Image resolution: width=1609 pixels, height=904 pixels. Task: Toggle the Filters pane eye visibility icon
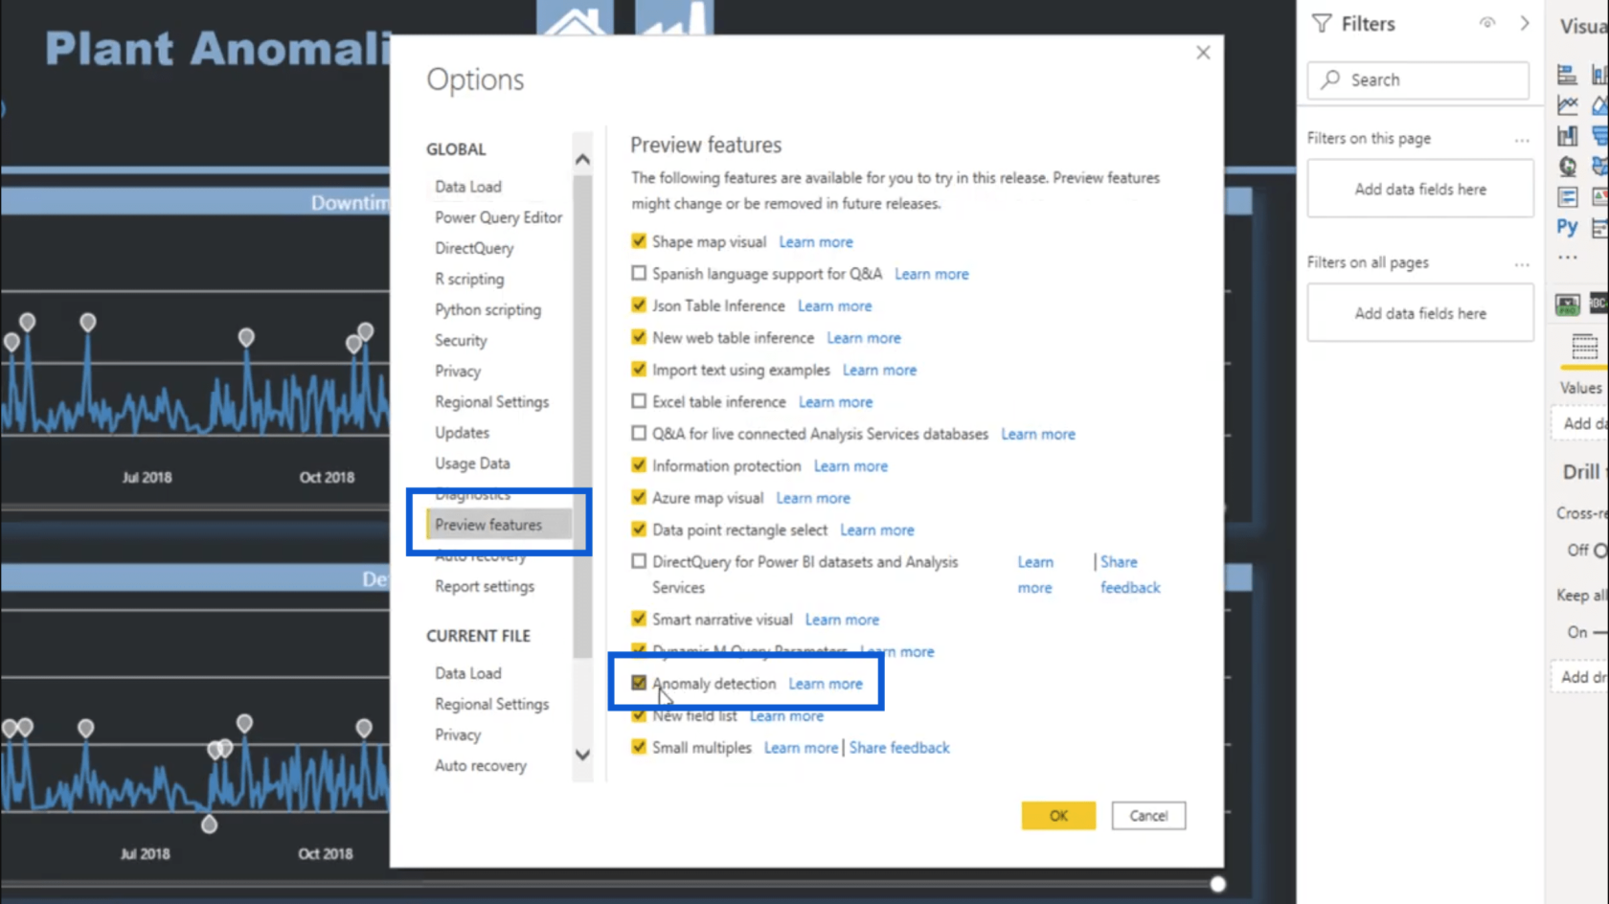click(x=1486, y=23)
